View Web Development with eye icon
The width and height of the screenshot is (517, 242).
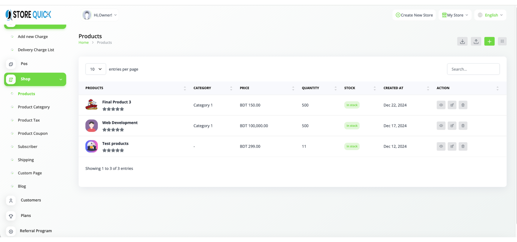(441, 126)
